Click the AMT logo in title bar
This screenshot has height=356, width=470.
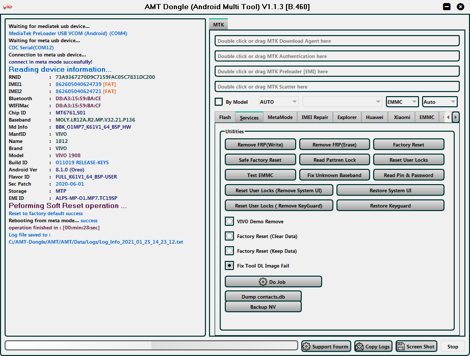click(x=8, y=7)
